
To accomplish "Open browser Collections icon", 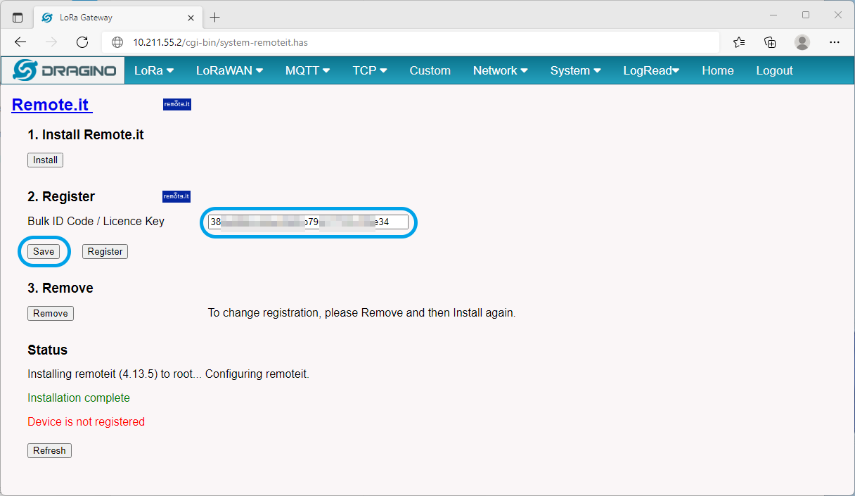I will 771,42.
